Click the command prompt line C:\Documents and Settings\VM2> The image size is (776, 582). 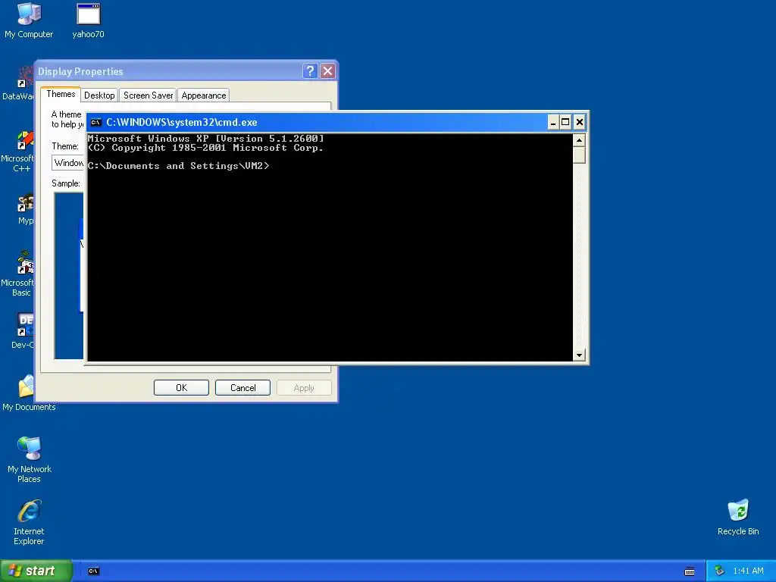[179, 166]
